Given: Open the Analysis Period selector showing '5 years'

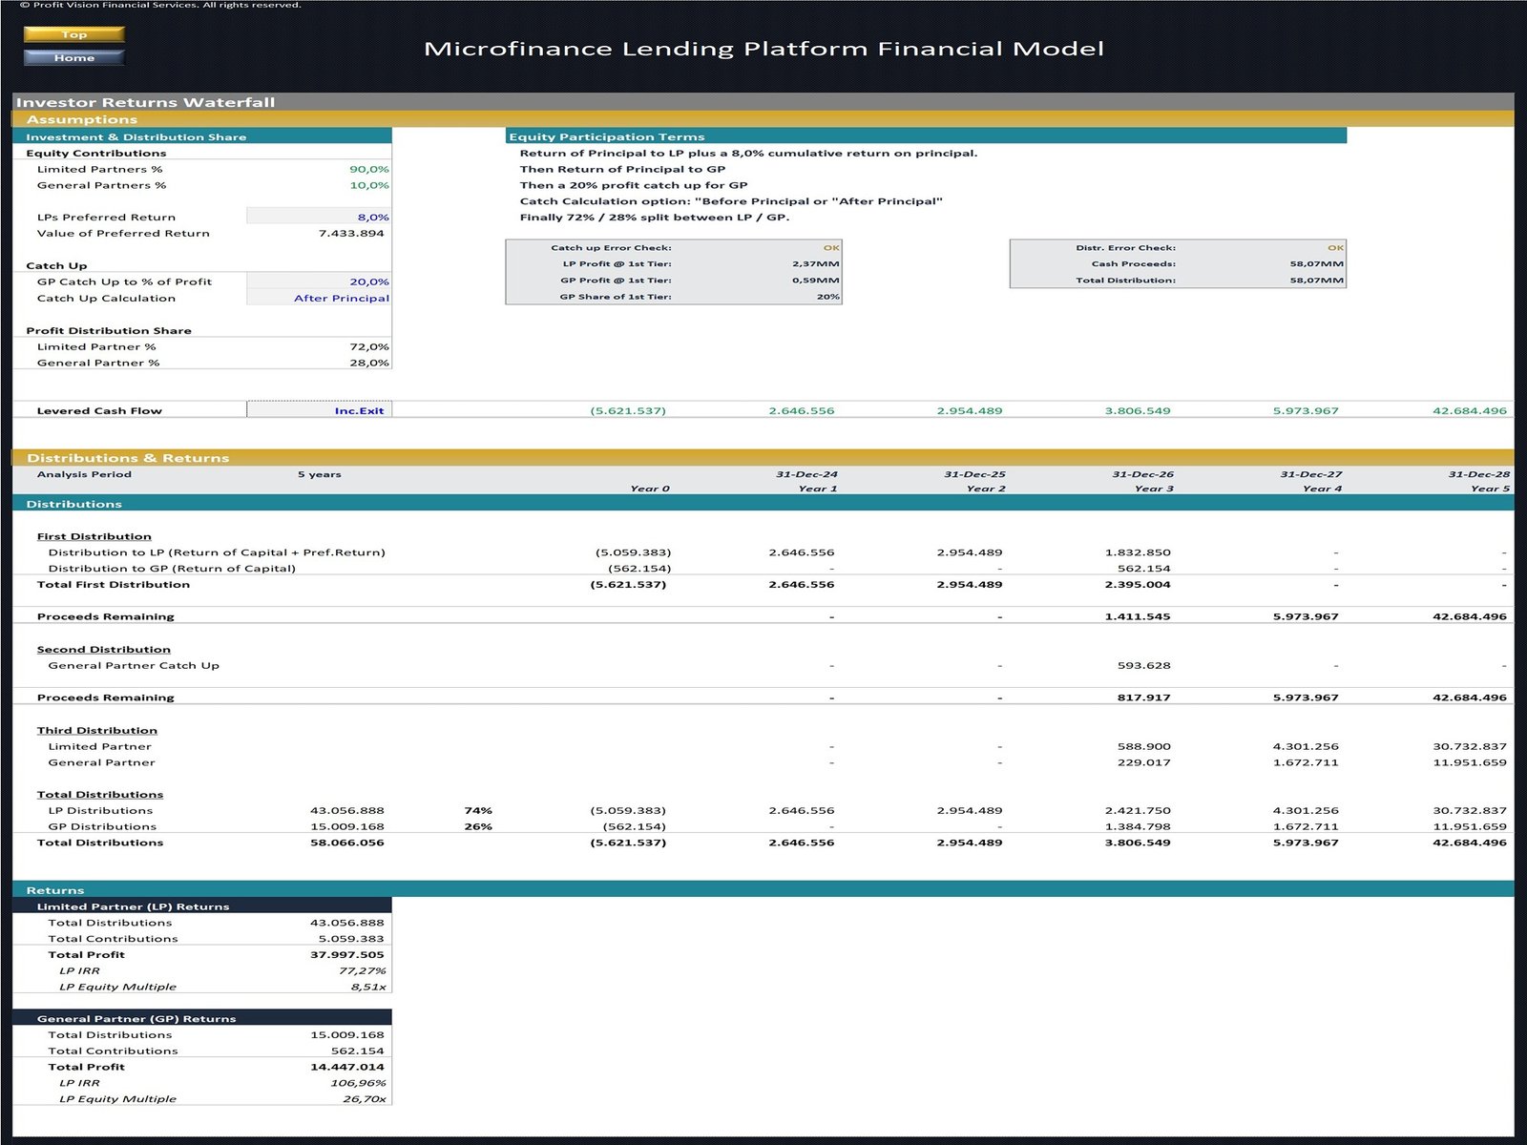Looking at the screenshot, I should click(x=320, y=473).
